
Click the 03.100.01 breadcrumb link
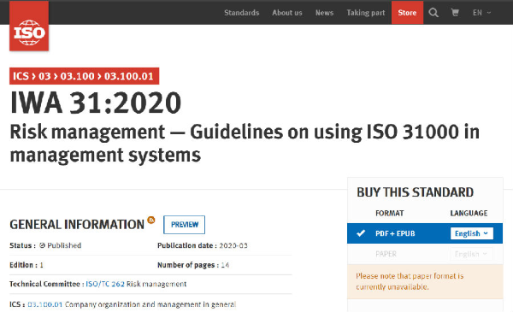click(129, 76)
